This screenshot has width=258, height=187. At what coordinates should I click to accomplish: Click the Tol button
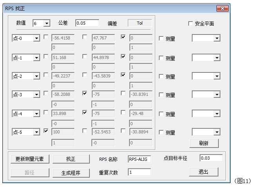(140, 23)
